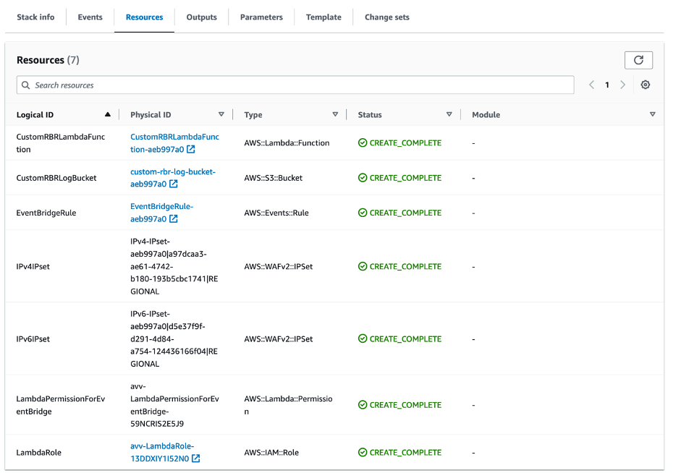Click the CREATE_COMPLETE status icon for IPv4IPset
The width and height of the screenshot is (681, 473).
(363, 266)
